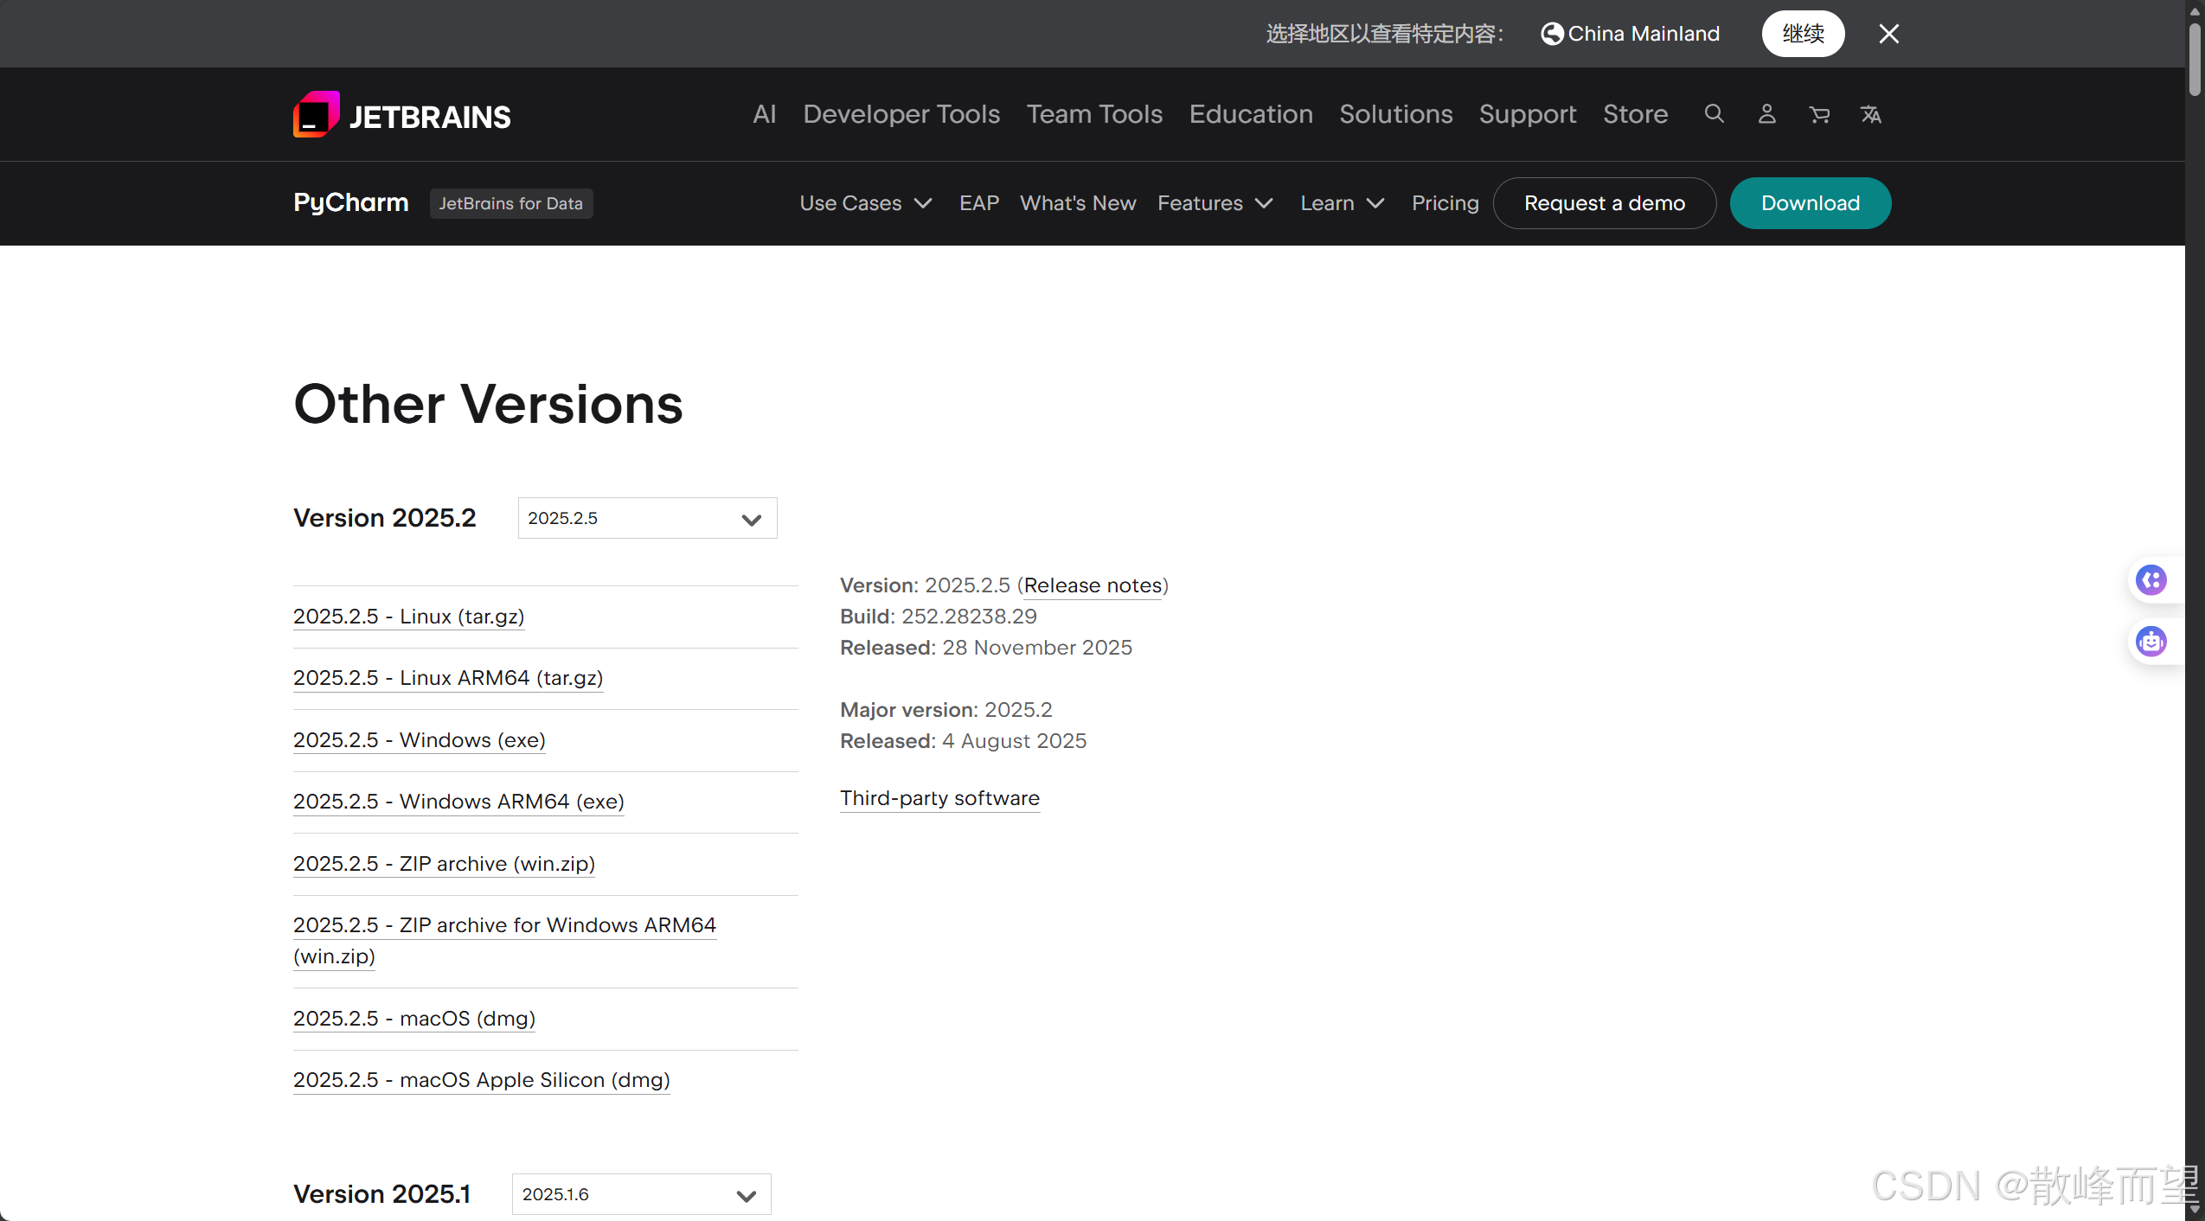Expand the 2025.2.5 version dropdown
Viewport: 2205px width, 1221px height.
coord(647,518)
